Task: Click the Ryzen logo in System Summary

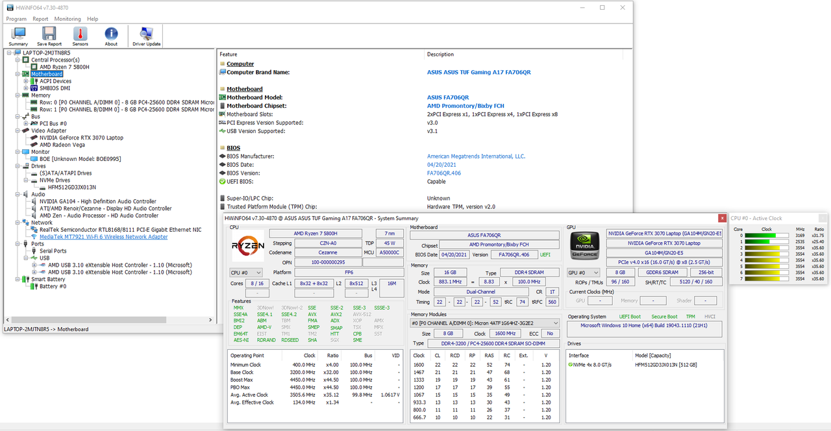Action: pos(247,246)
